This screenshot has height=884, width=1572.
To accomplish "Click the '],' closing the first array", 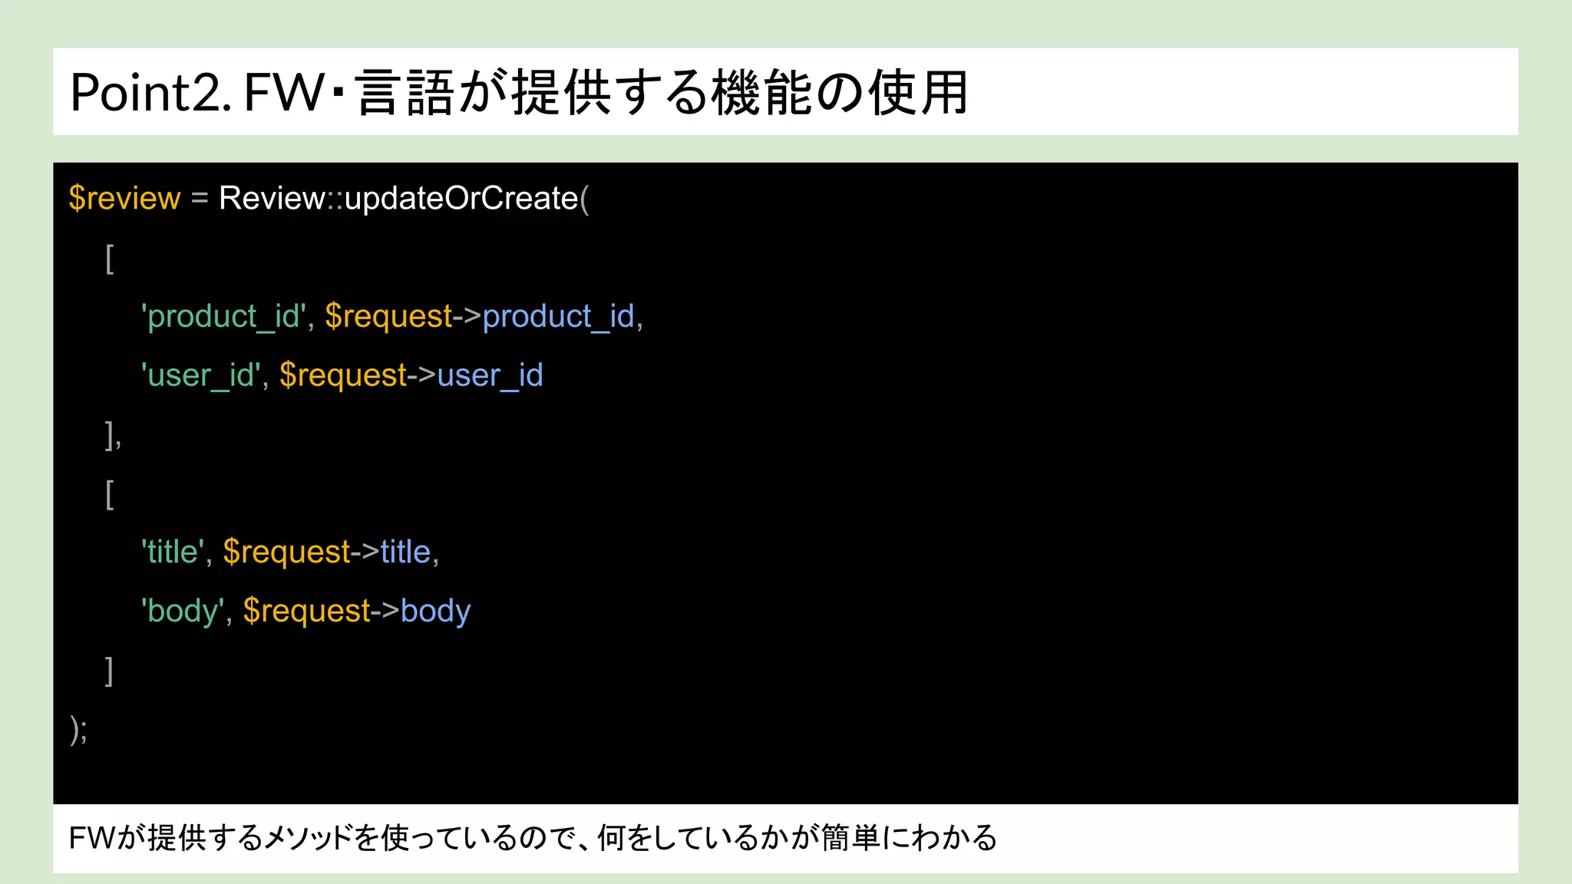I will click(x=113, y=435).
